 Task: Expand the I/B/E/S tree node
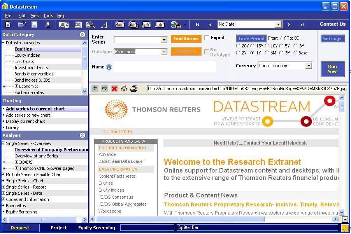(16, 162)
